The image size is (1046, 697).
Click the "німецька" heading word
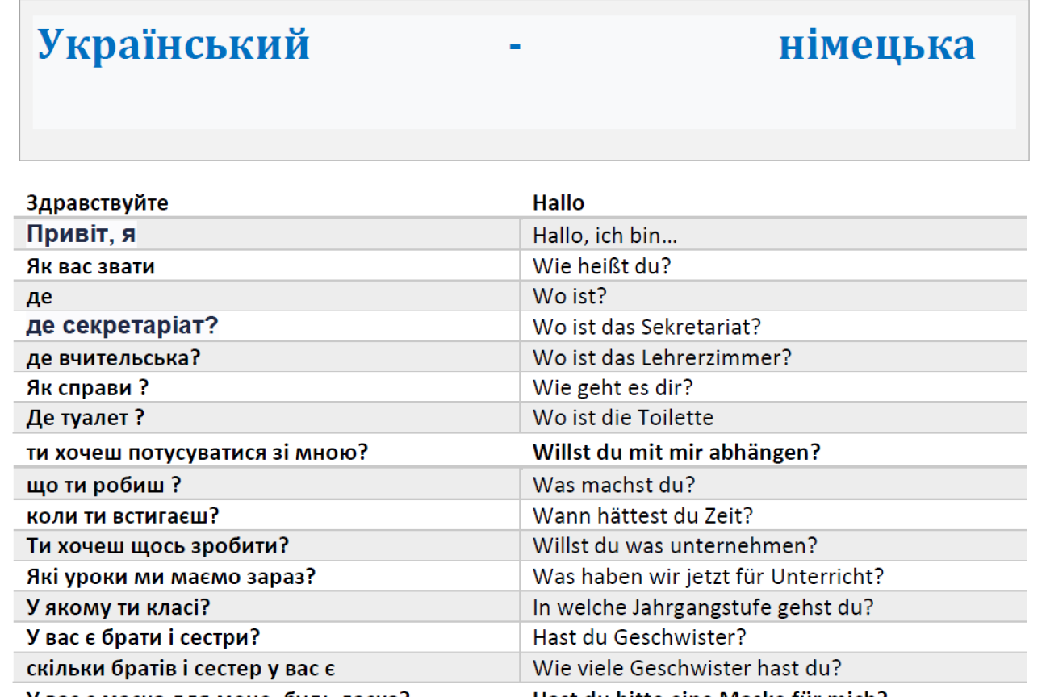pos(876,45)
